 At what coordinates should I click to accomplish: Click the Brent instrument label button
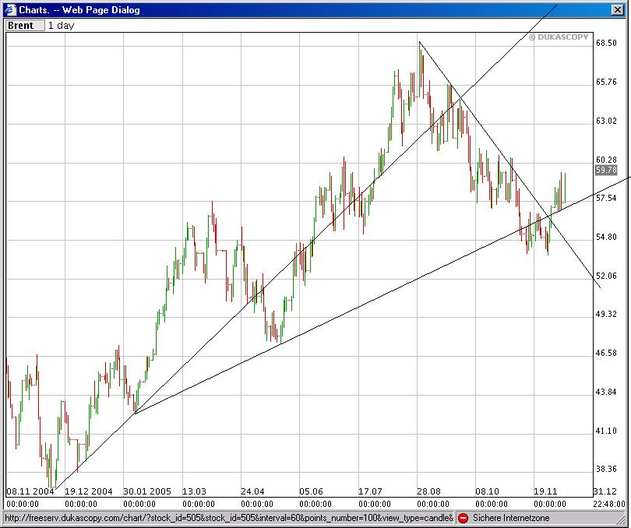[26, 26]
